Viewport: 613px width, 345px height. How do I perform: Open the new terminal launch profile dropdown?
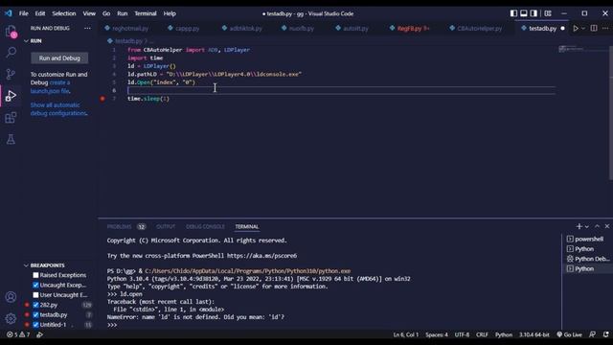click(587, 226)
